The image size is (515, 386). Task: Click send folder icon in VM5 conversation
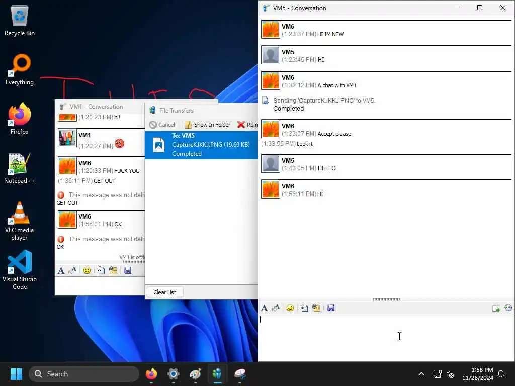[x=316, y=308]
